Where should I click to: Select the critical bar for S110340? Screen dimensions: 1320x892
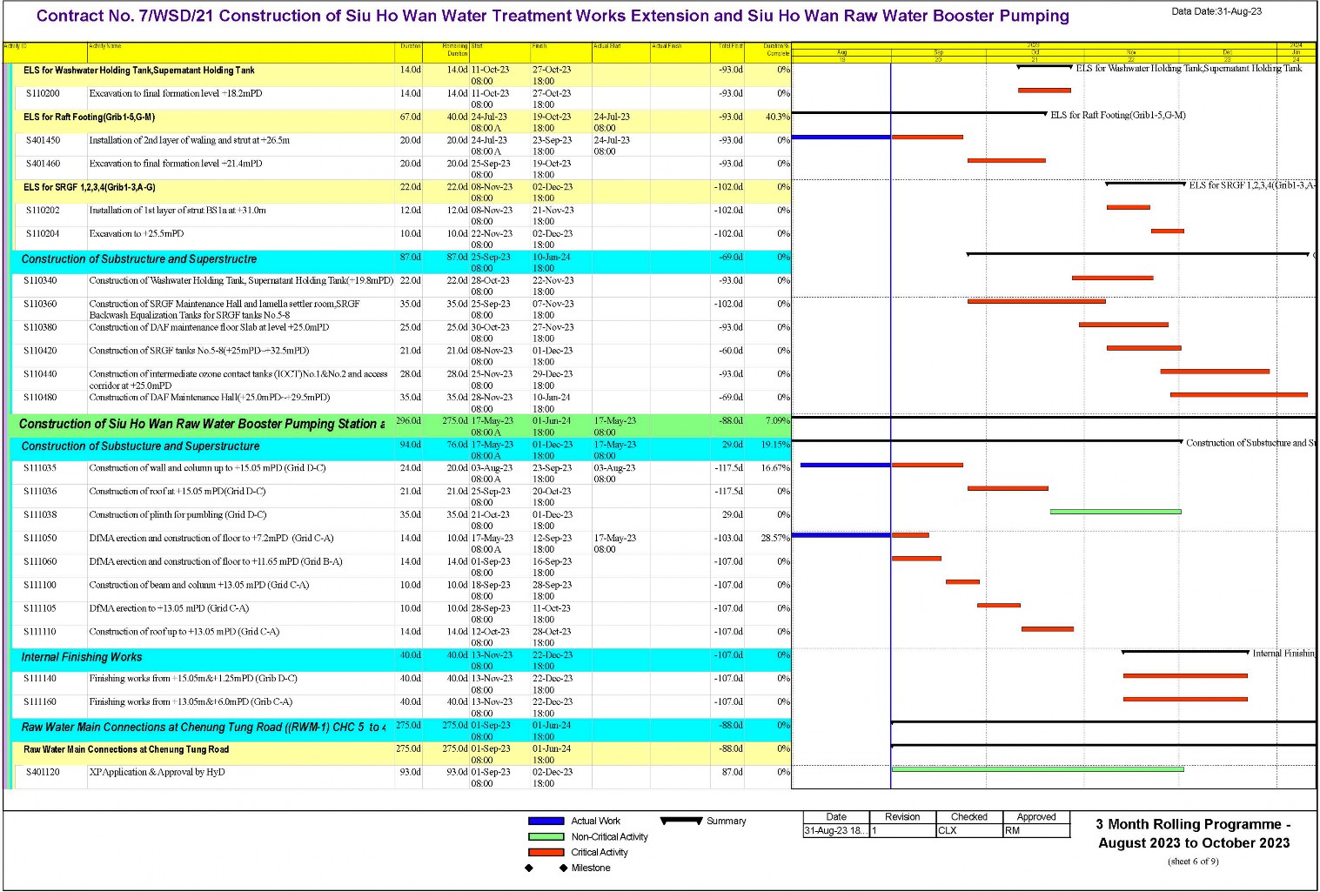coord(1113,278)
